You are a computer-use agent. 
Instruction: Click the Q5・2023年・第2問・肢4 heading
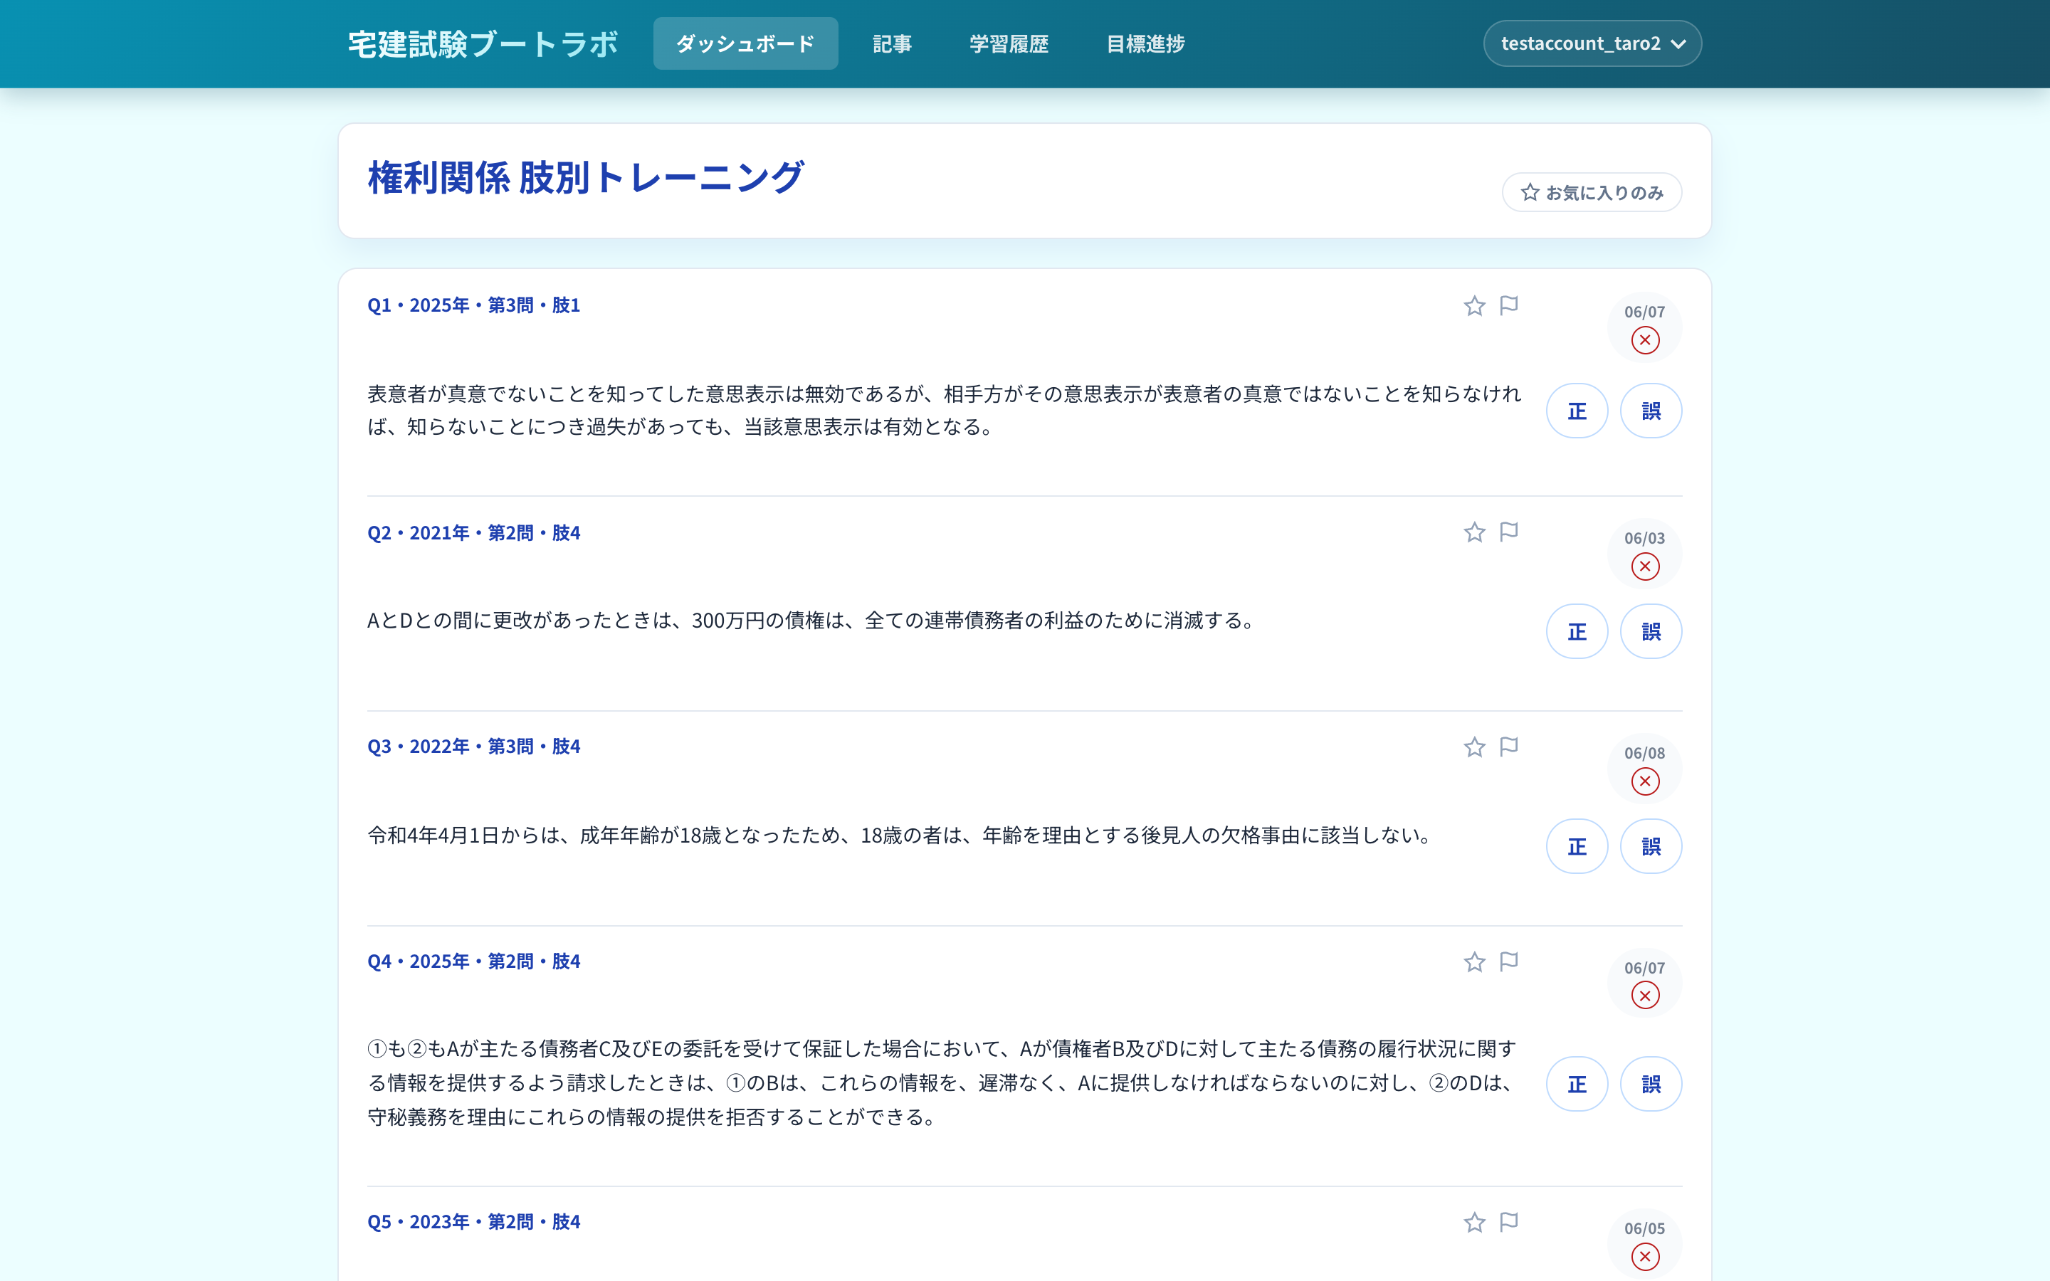pyautogui.click(x=473, y=1222)
